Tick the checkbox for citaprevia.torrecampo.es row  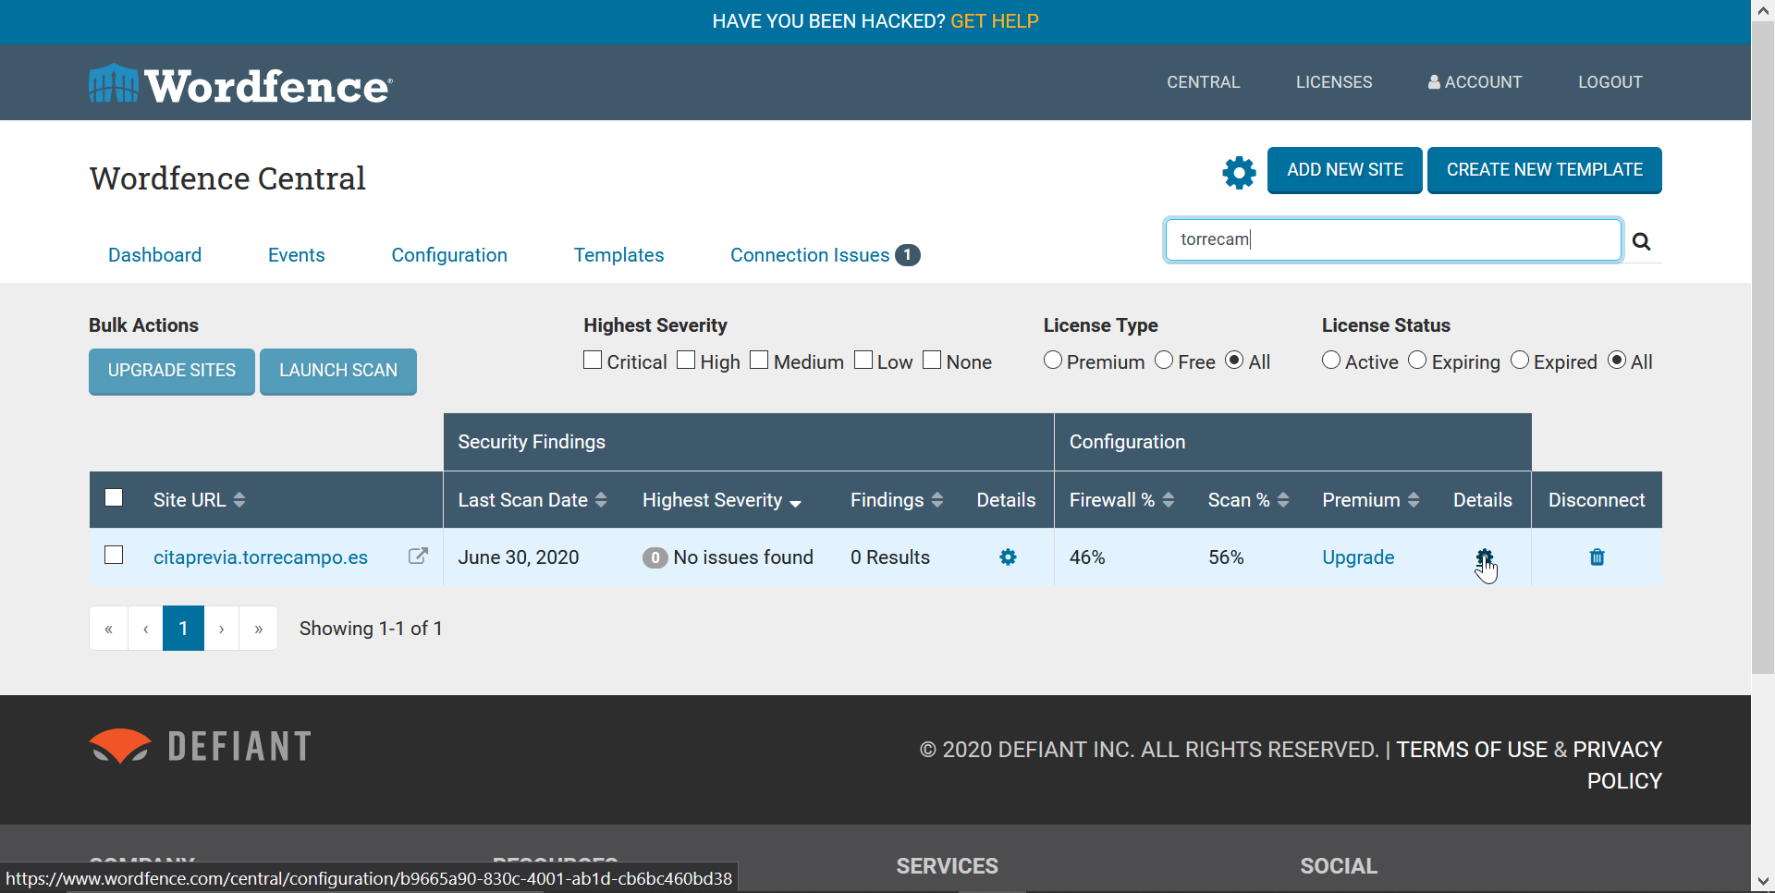[114, 555]
